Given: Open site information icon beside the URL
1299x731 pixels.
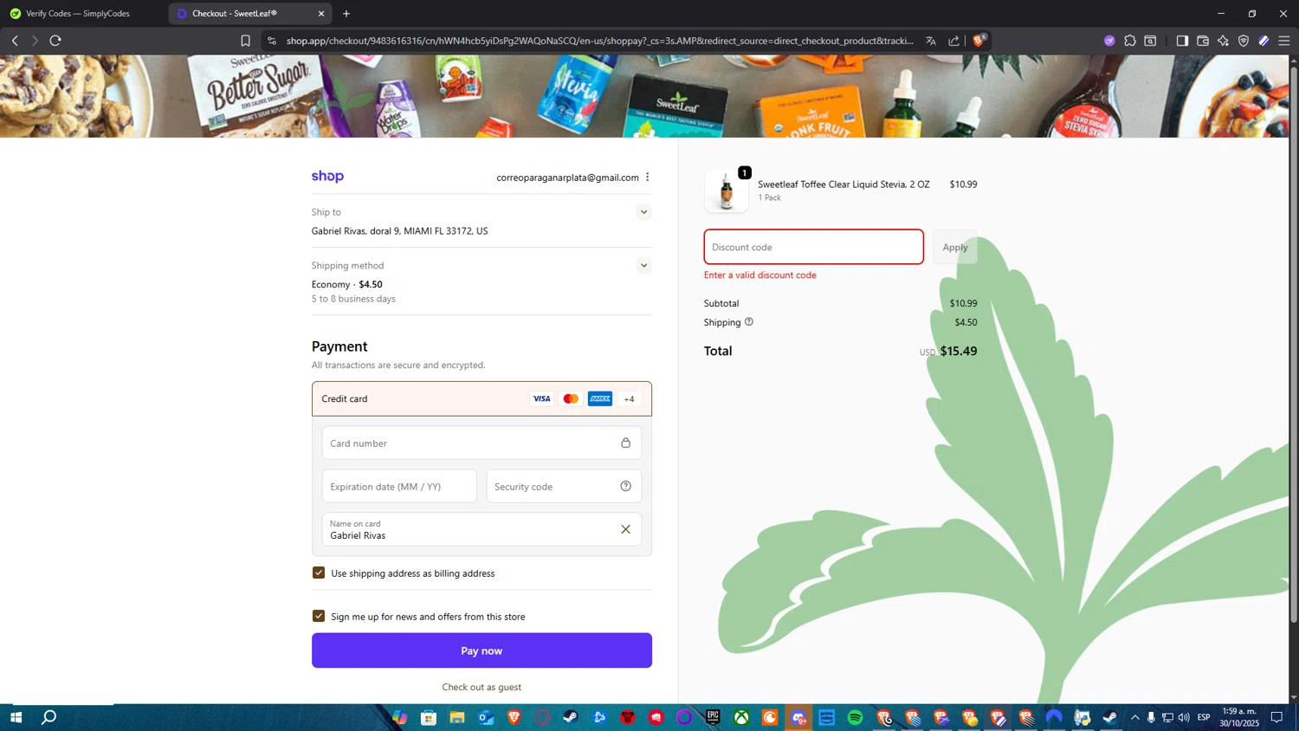Looking at the screenshot, I should point(272,41).
